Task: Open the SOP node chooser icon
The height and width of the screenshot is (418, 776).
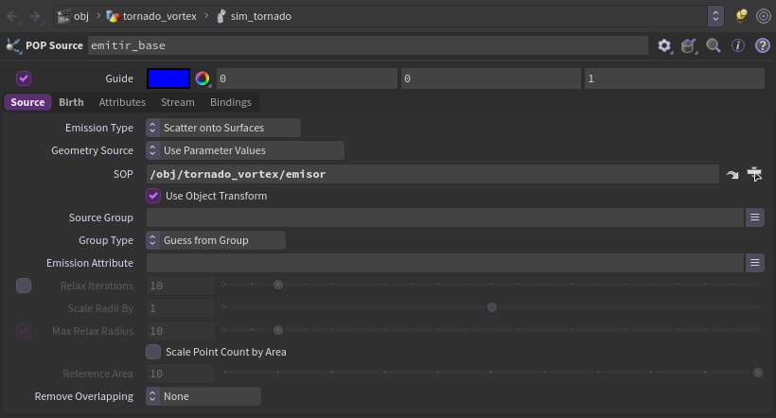Action: 754,174
